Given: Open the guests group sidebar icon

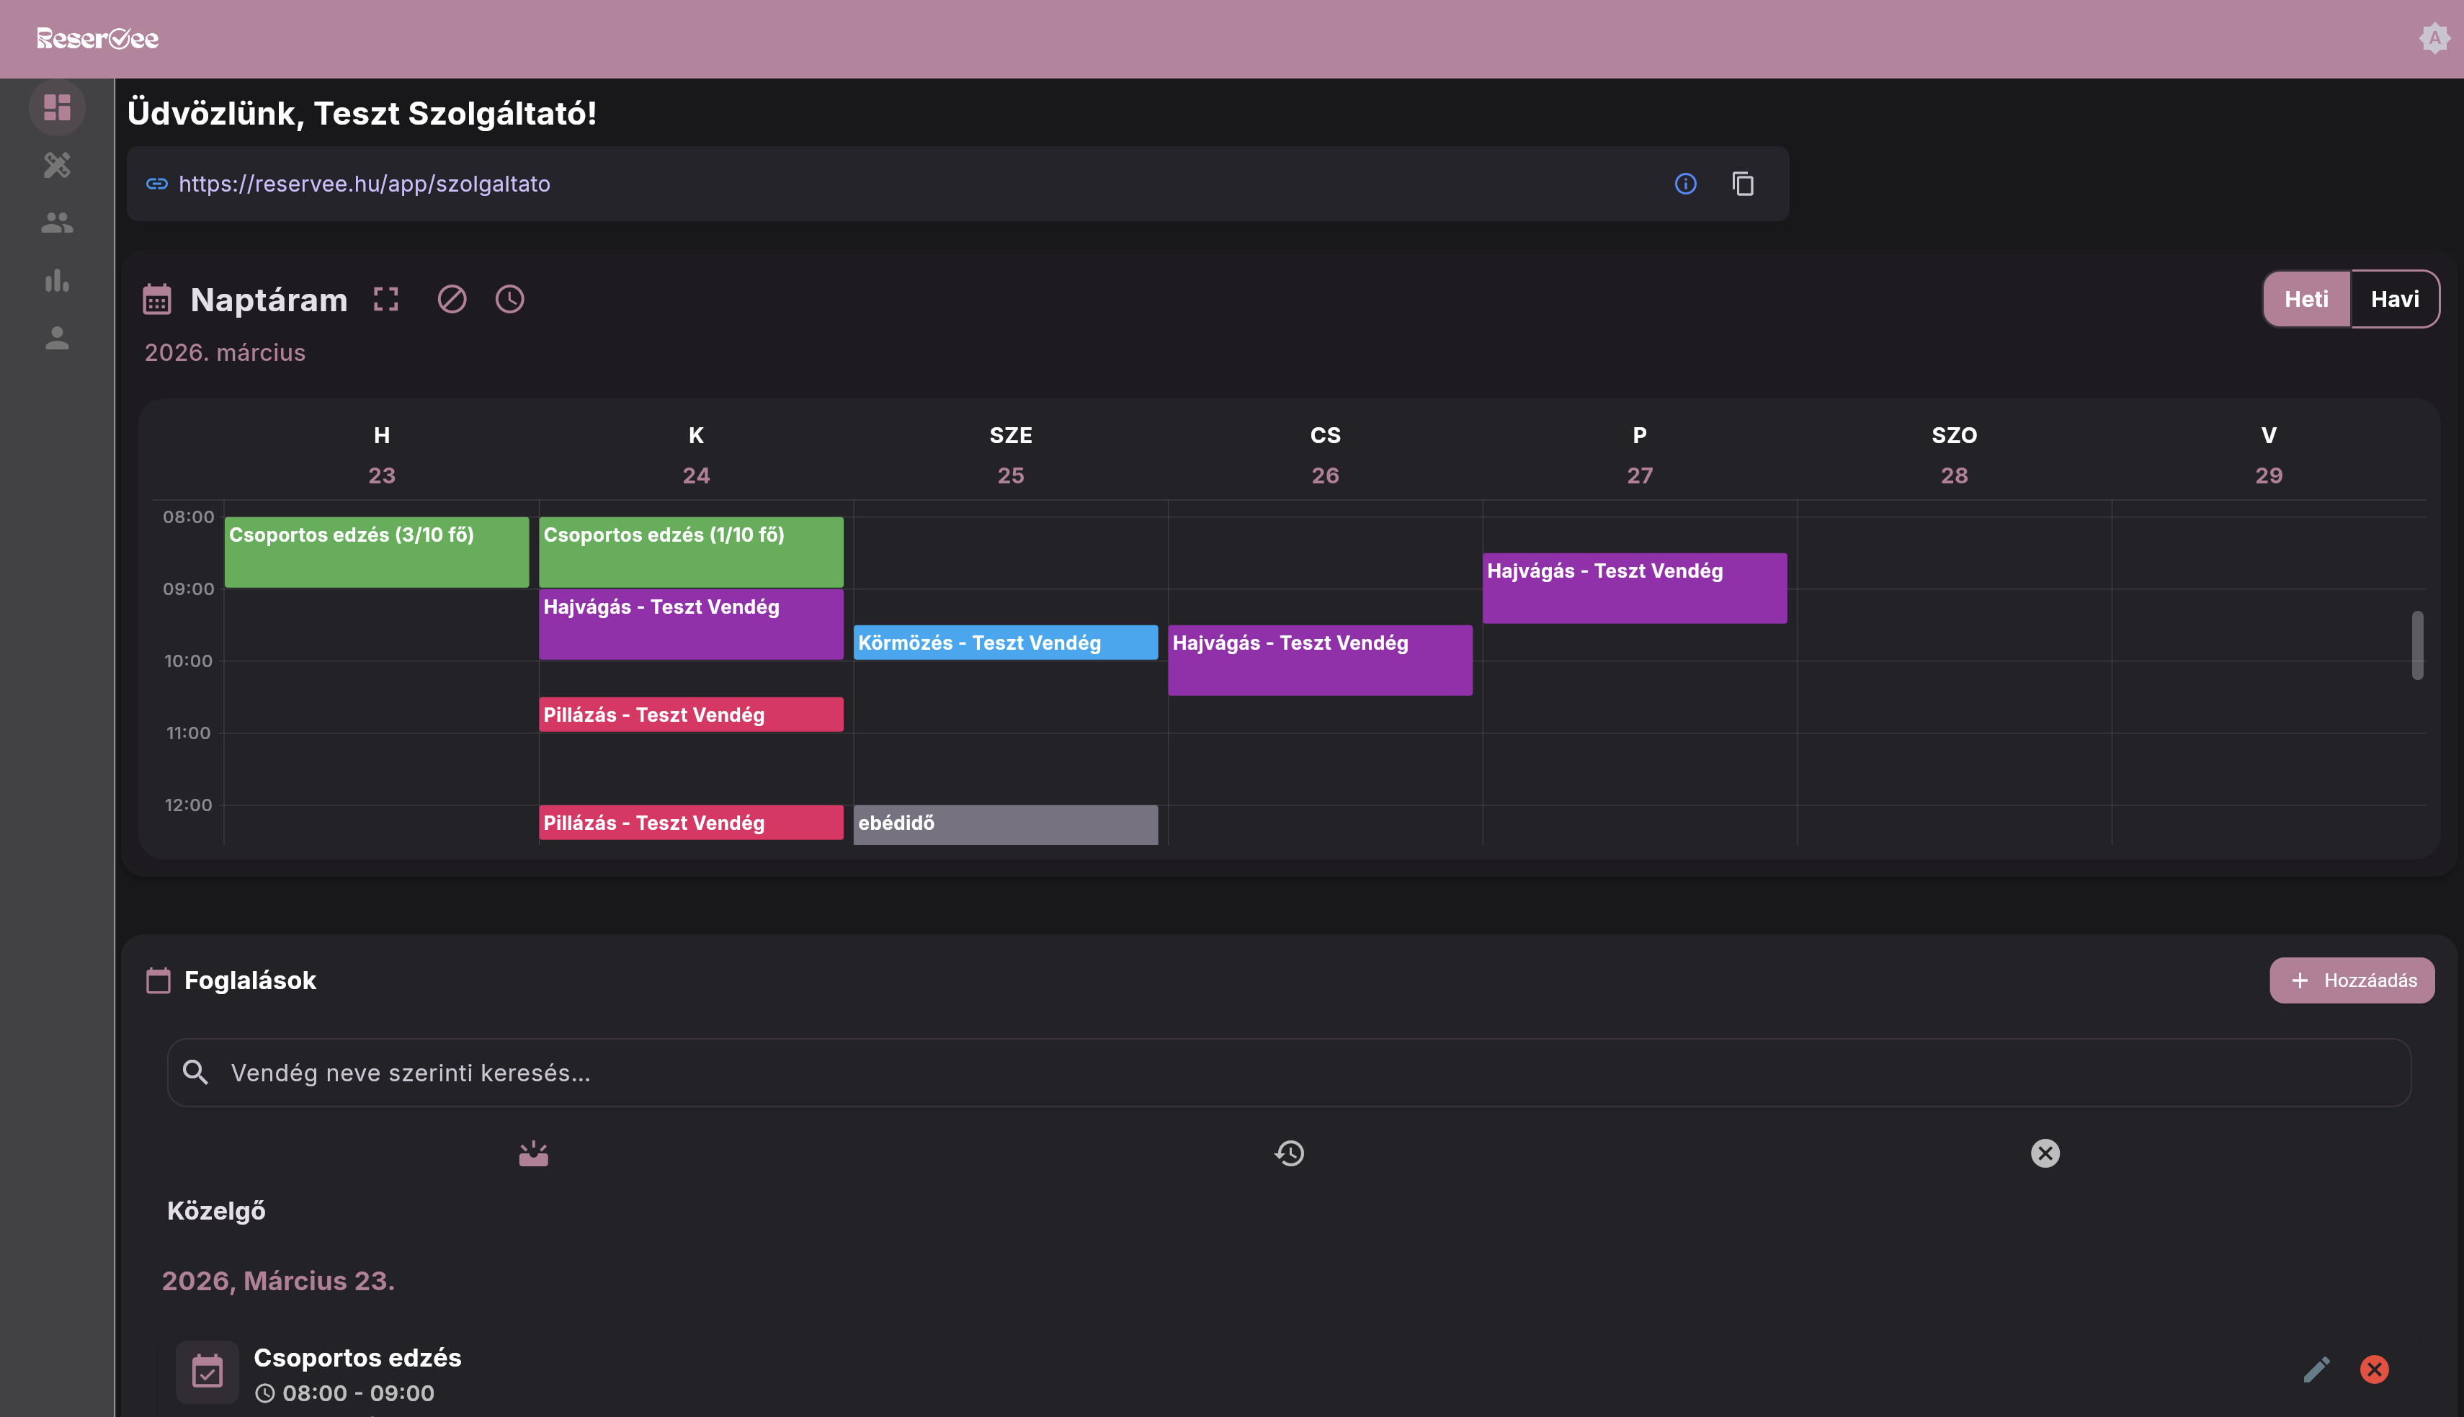Looking at the screenshot, I should pyautogui.click(x=56, y=223).
